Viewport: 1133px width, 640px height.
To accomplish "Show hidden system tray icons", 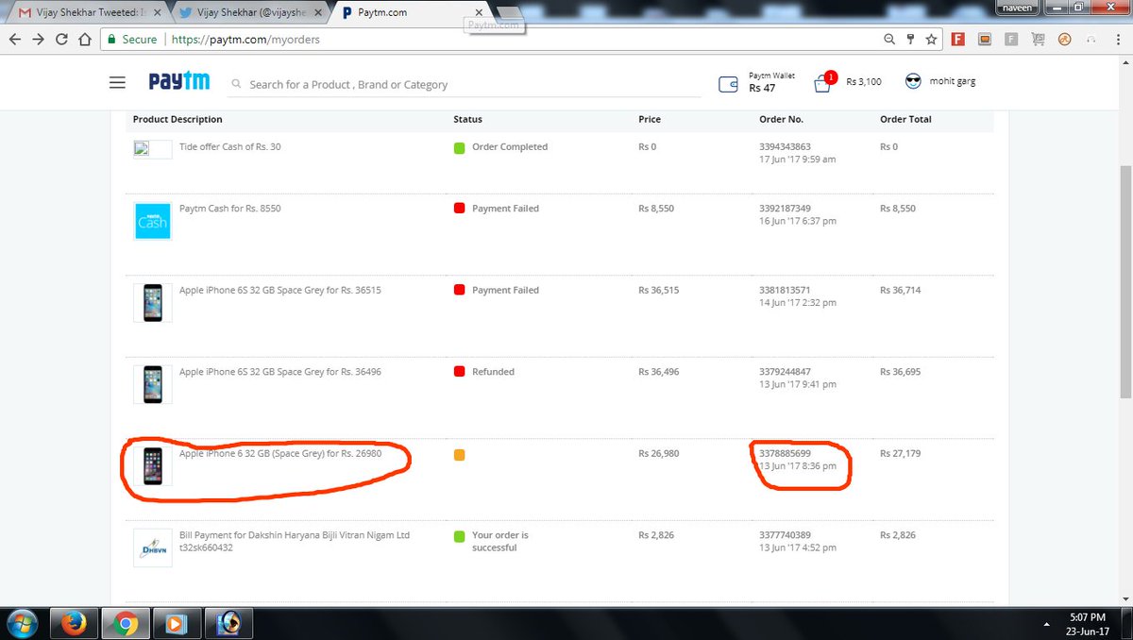I will (x=1048, y=623).
